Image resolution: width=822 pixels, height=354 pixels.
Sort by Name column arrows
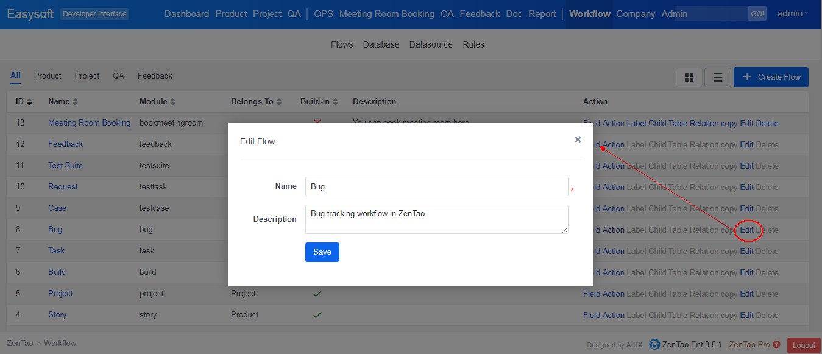[76, 102]
